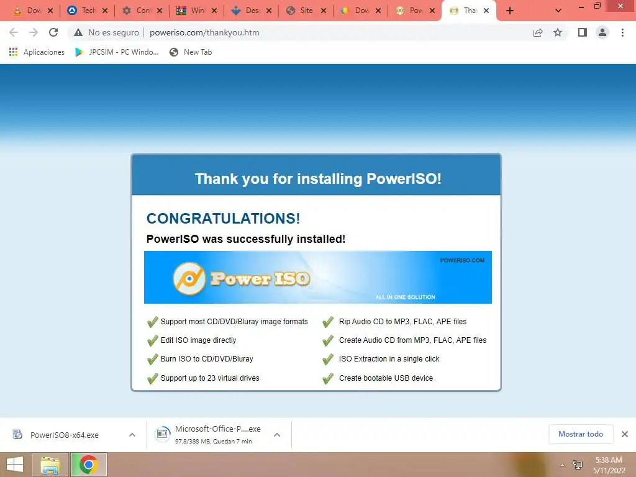The height and width of the screenshot is (477, 636).
Task: Click the PowerISO banner image
Action: coord(317,277)
